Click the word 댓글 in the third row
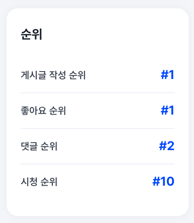The width and height of the screenshot is (194, 223). [29, 146]
